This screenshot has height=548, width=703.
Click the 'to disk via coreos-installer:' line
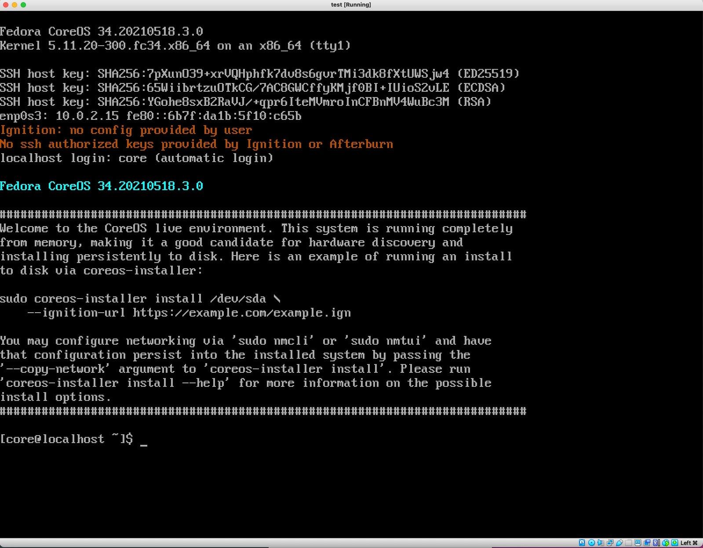click(102, 270)
